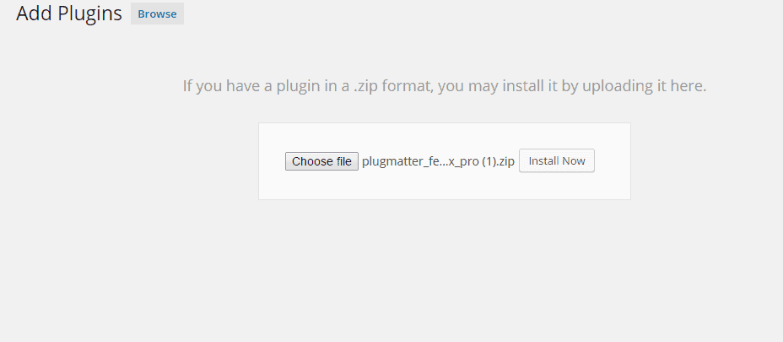Open the Choose file picker
This screenshot has width=783, height=342.
[321, 161]
